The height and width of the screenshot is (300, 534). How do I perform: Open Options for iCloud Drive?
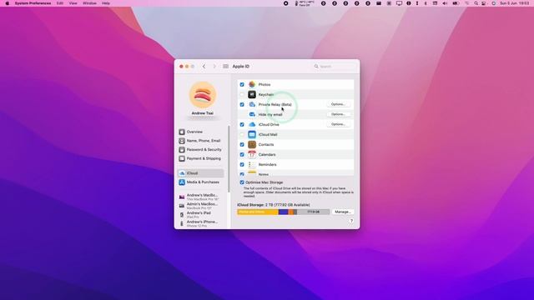click(x=338, y=124)
